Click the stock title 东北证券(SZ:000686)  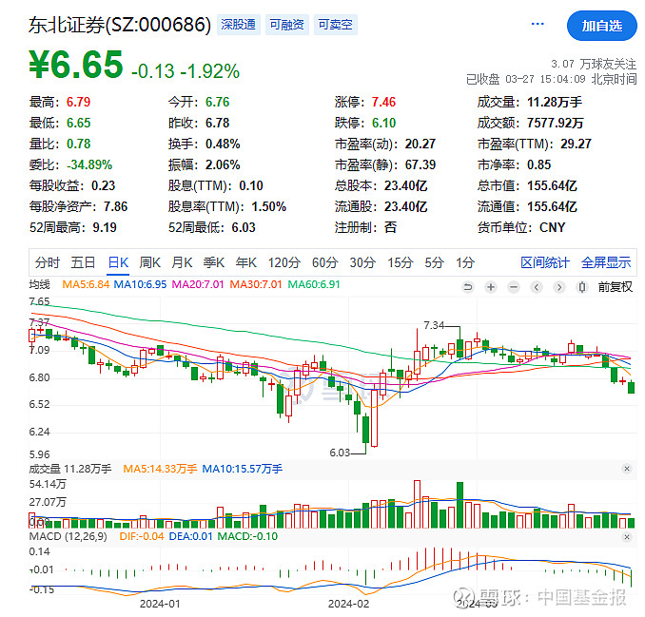pos(120,25)
